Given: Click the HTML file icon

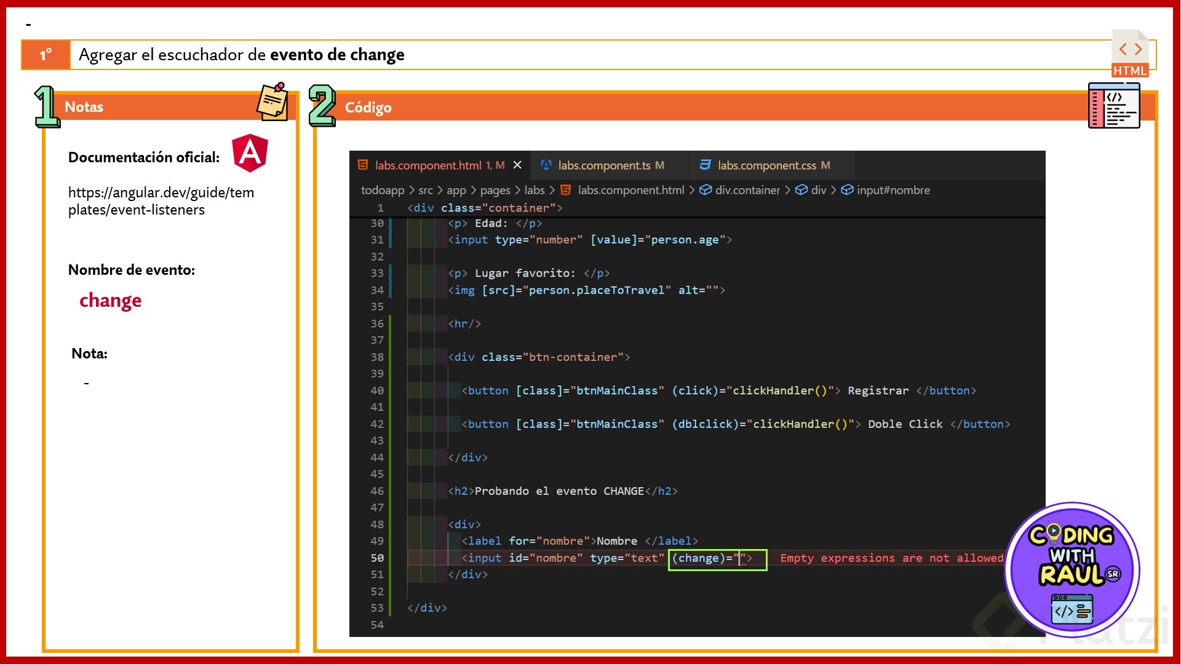Looking at the screenshot, I should point(1130,54).
